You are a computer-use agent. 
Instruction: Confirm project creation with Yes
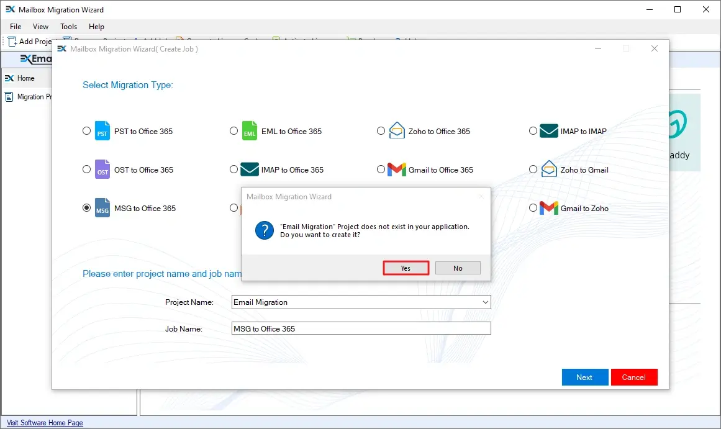pyautogui.click(x=406, y=268)
